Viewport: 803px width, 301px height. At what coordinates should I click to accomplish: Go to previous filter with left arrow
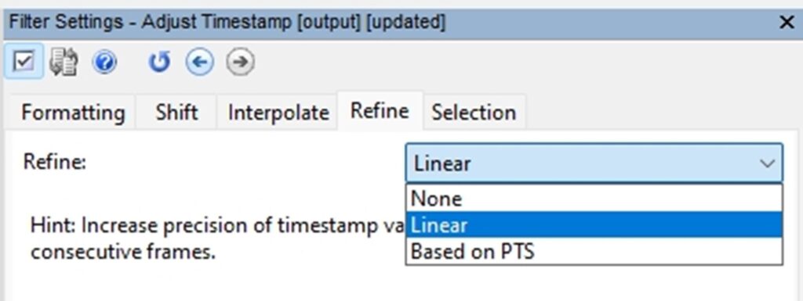pyautogui.click(x=200, y=63)
